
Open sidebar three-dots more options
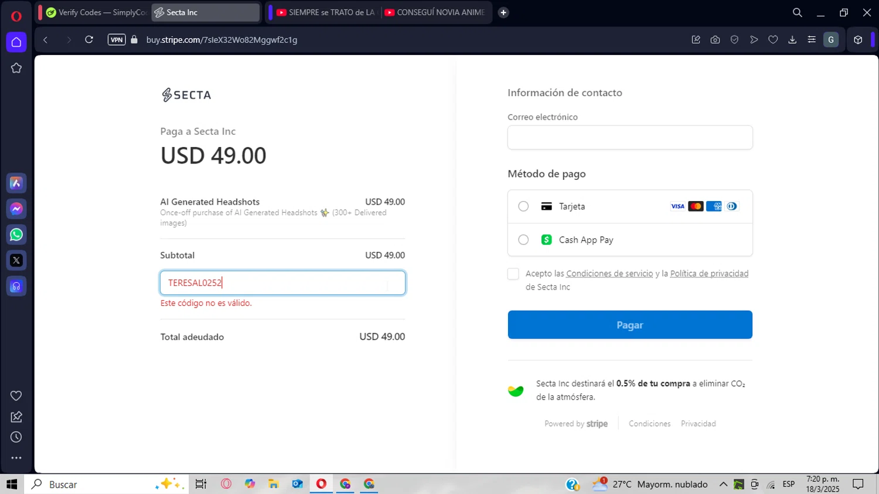(16, 458)
